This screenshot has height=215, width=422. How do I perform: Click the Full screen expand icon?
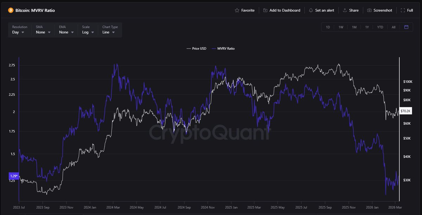pos(403,11)
